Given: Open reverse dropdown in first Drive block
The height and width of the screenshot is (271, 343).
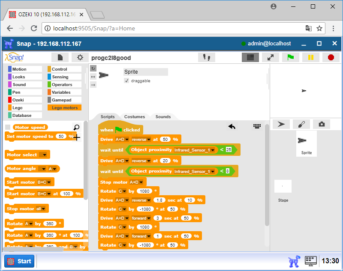Looking at the screenshot, I should pyautogui.click(x=141, y=139).
